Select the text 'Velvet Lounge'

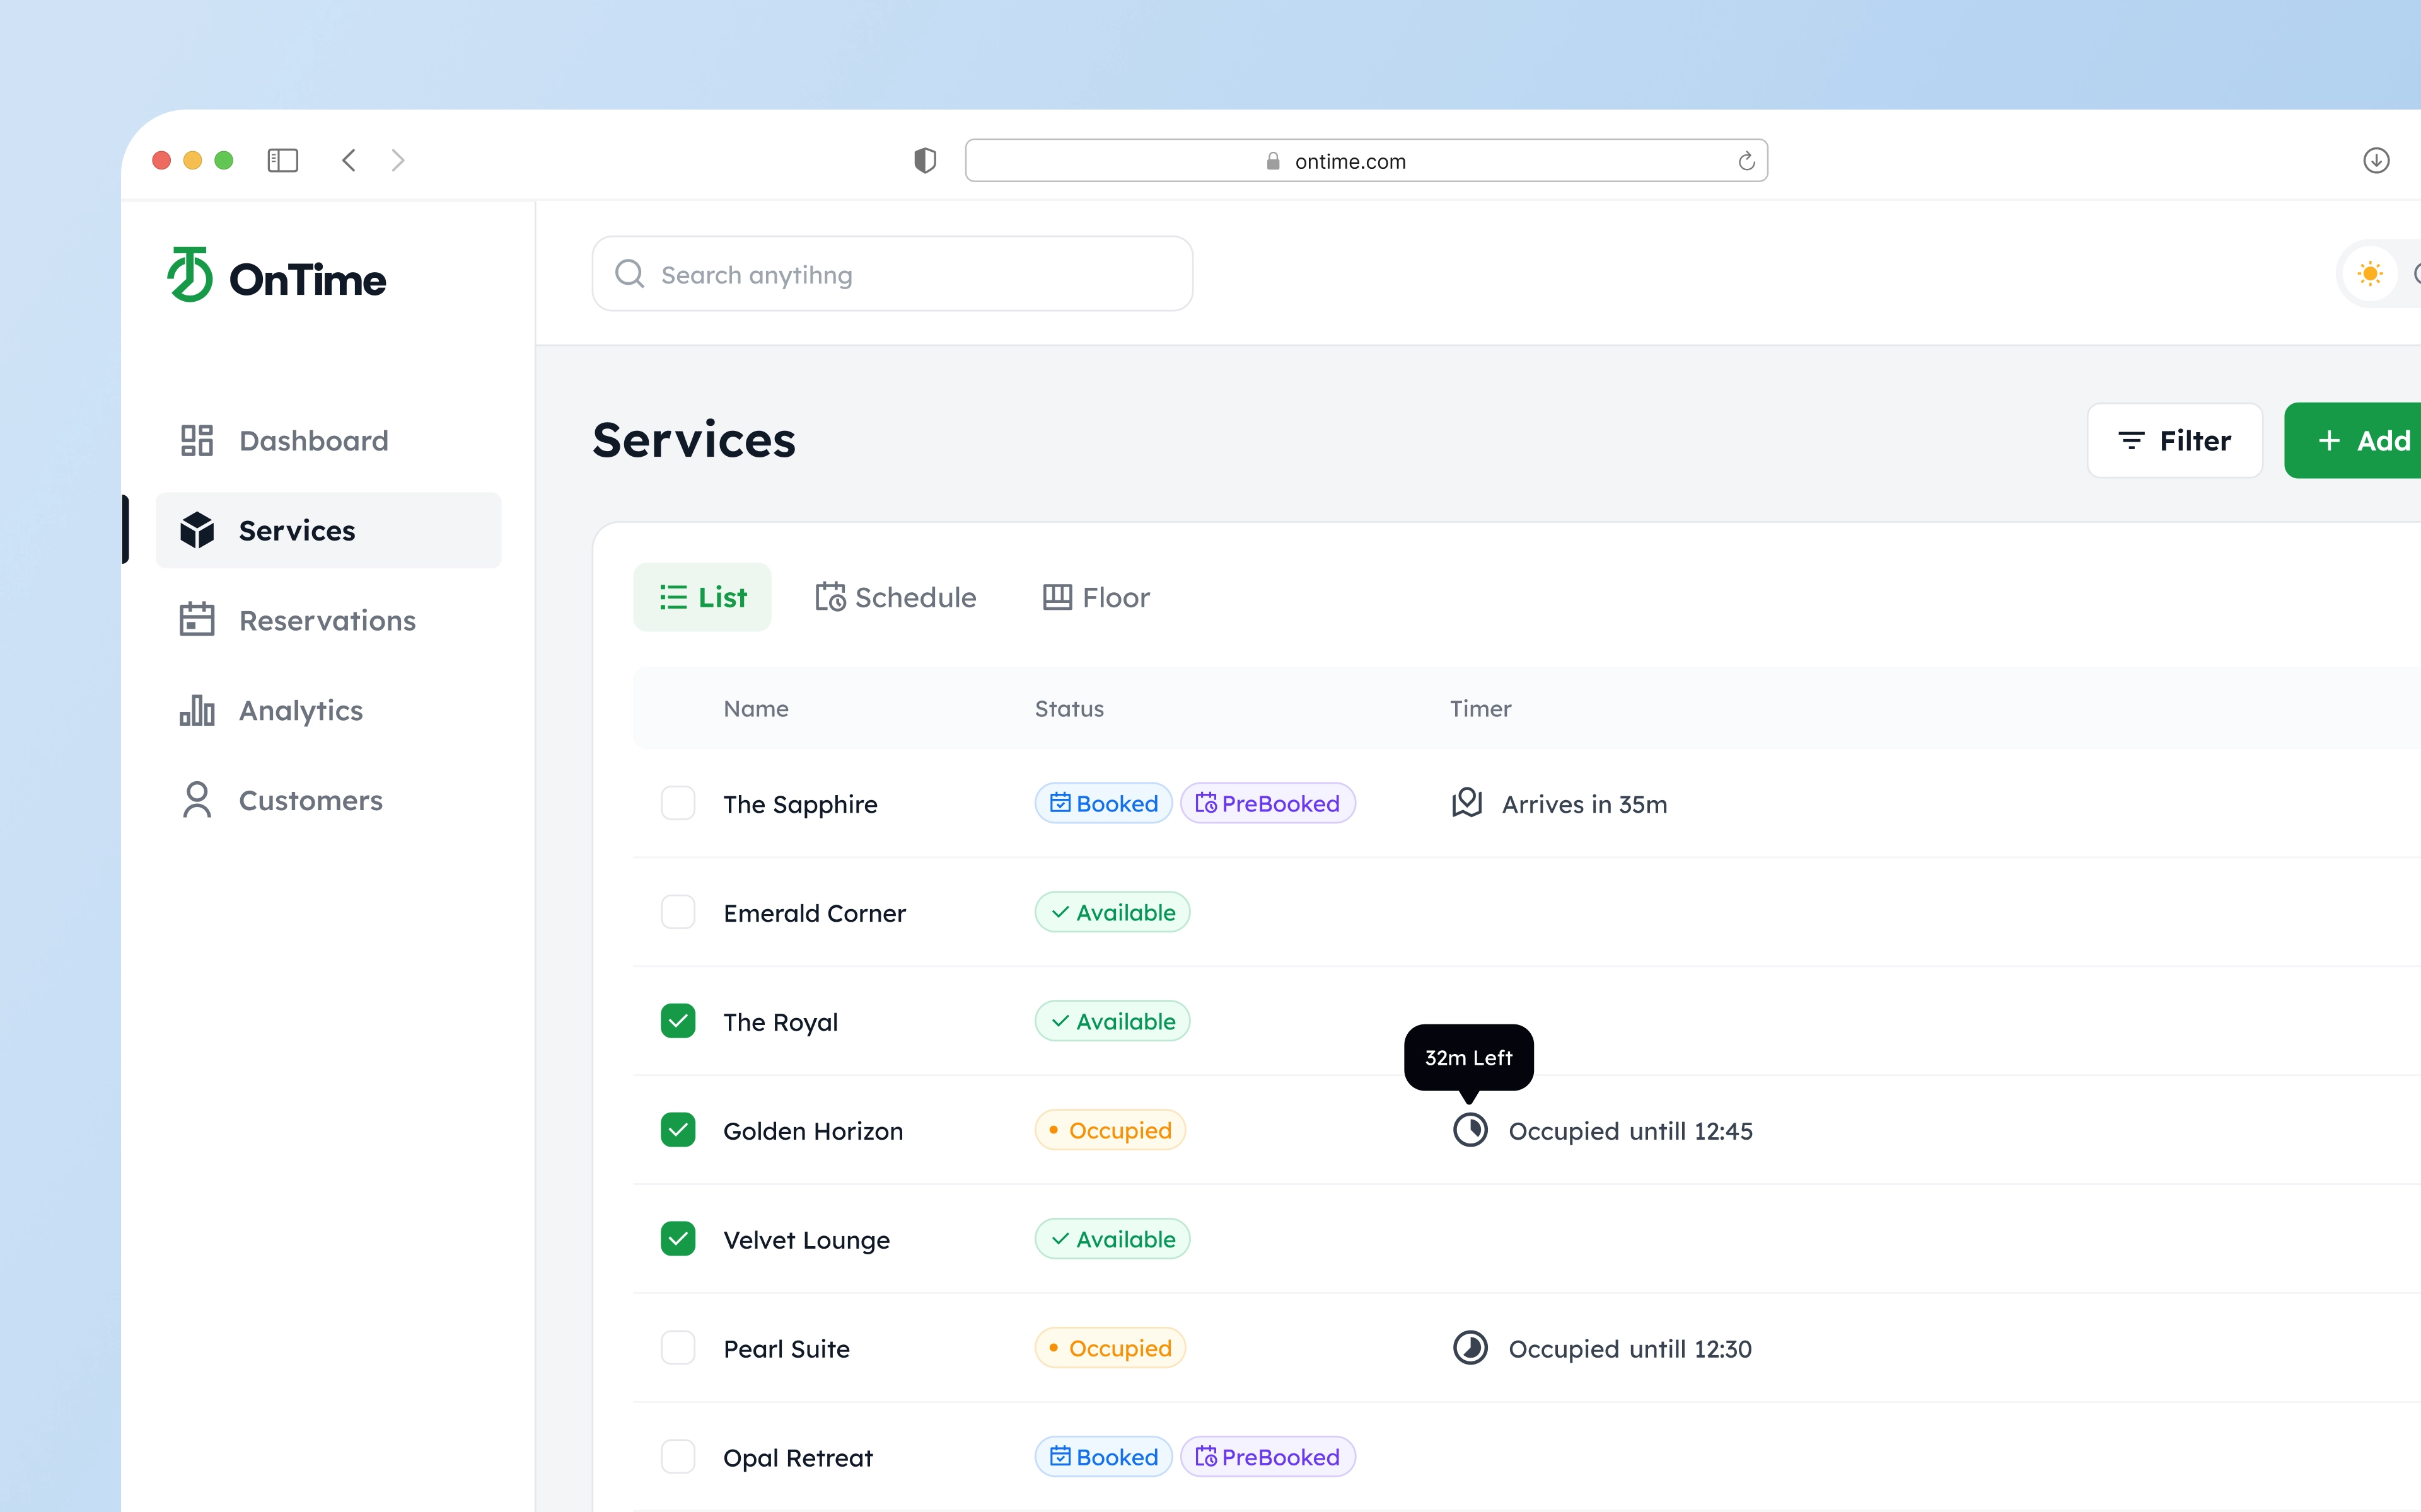click(806, 1240)
